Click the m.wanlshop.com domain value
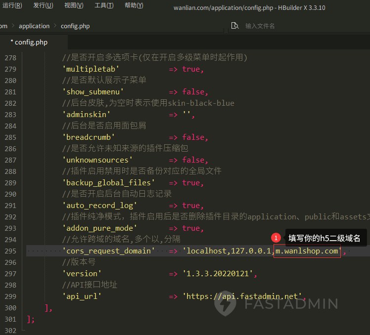This screenshot has width=370, height=335. (307, 251)
